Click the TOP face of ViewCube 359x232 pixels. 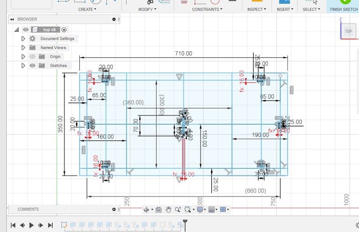click(x=348, y=31)
